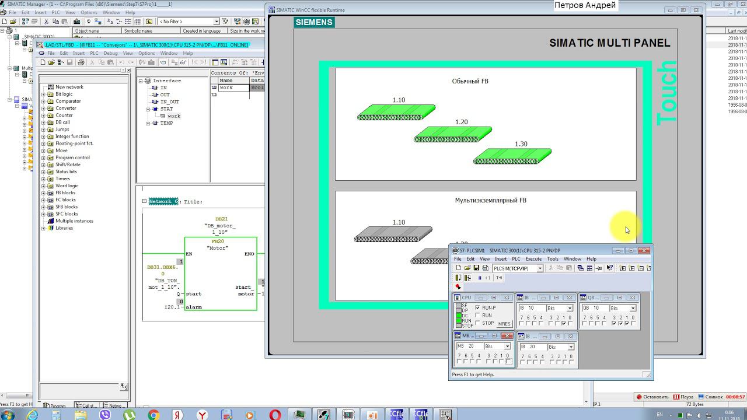Toggle bit 0 of MB 20
This screenshot has width=747, height=420.
[x=508, y=362]
